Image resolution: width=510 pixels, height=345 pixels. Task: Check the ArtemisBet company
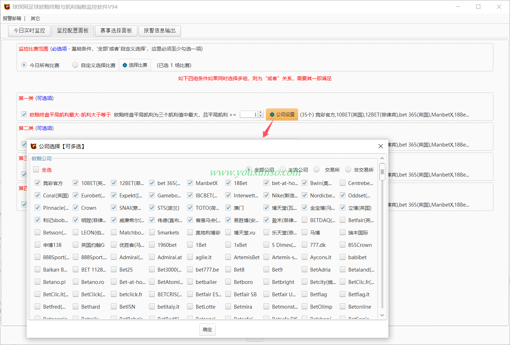click(228, 257)
